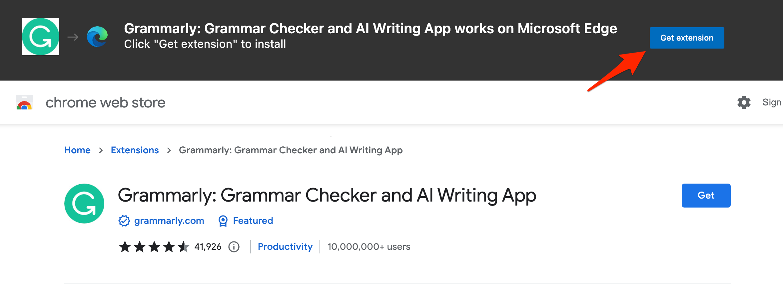Open settings via the gear icon

click(x=744, y=102)
